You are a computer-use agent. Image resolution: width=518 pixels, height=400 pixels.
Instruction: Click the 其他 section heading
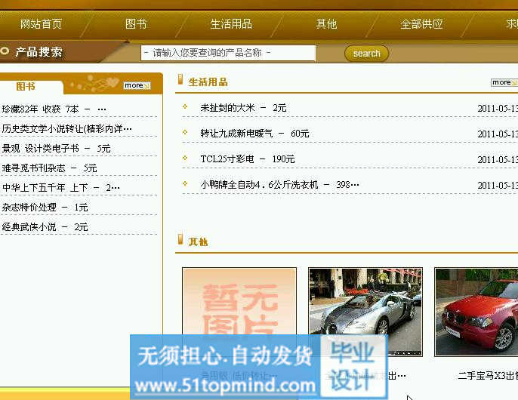198,242
